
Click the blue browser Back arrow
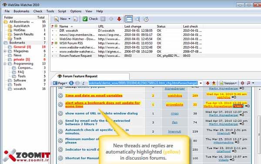click(x=71, y=83)
